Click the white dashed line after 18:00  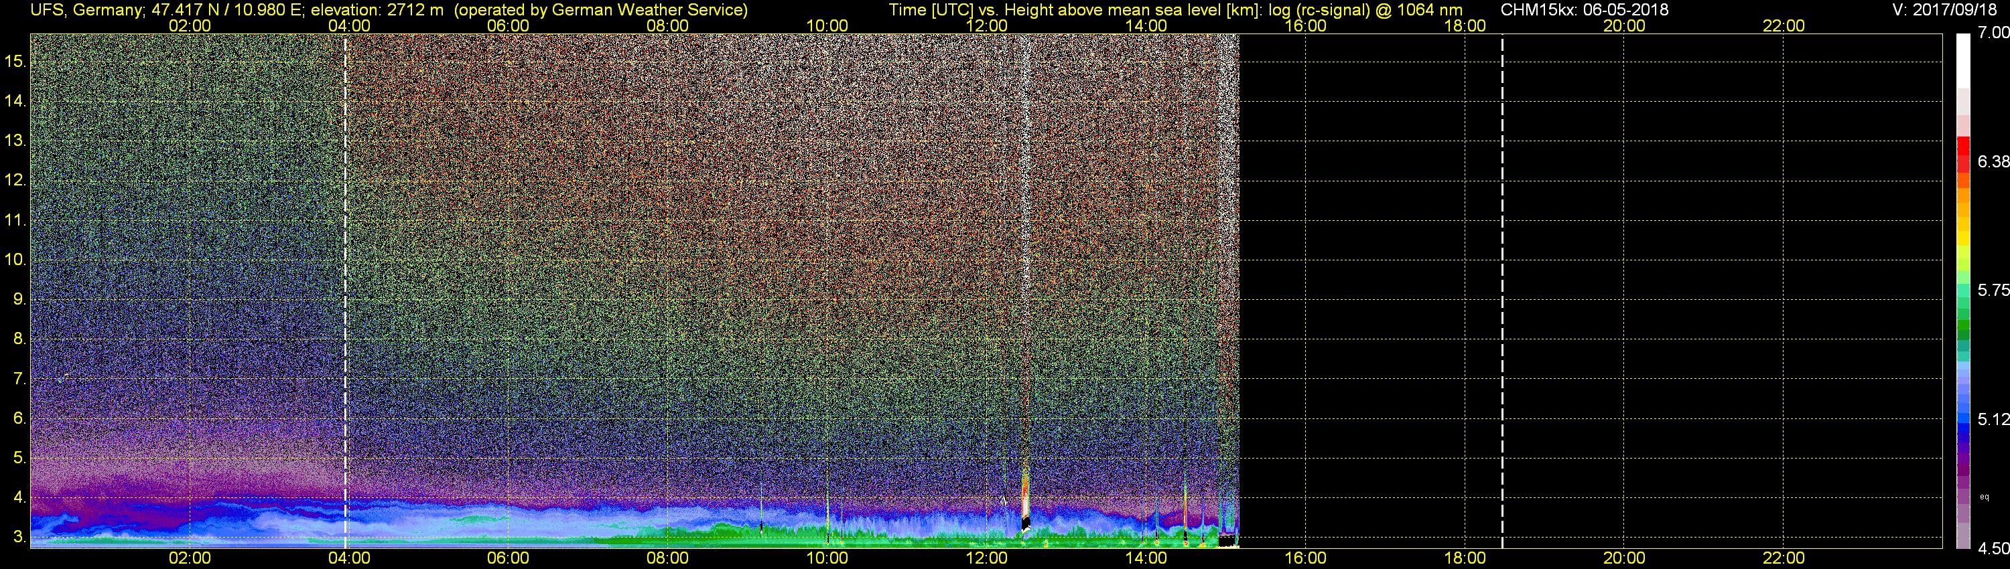click(1502, 291)
